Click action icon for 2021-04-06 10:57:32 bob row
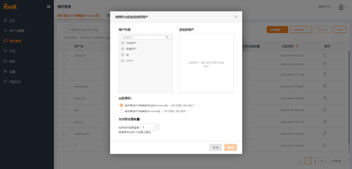The width and height of the screenshot is (352, 169). pyautogui.click(x=324, y=109)
